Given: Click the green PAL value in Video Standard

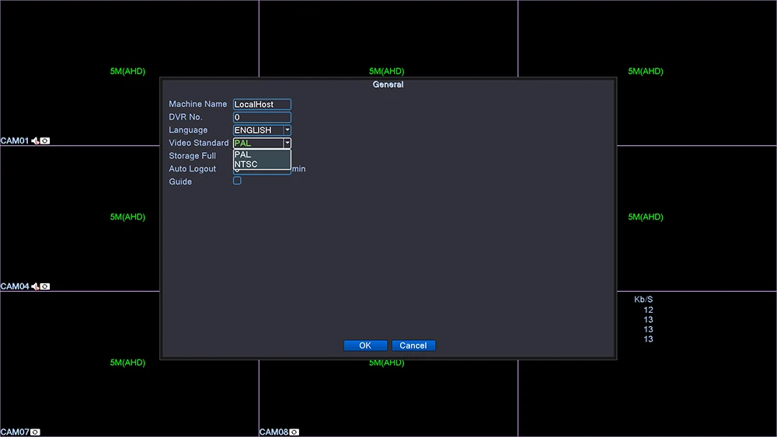Looking at the screenshot, I should (242, 143).
